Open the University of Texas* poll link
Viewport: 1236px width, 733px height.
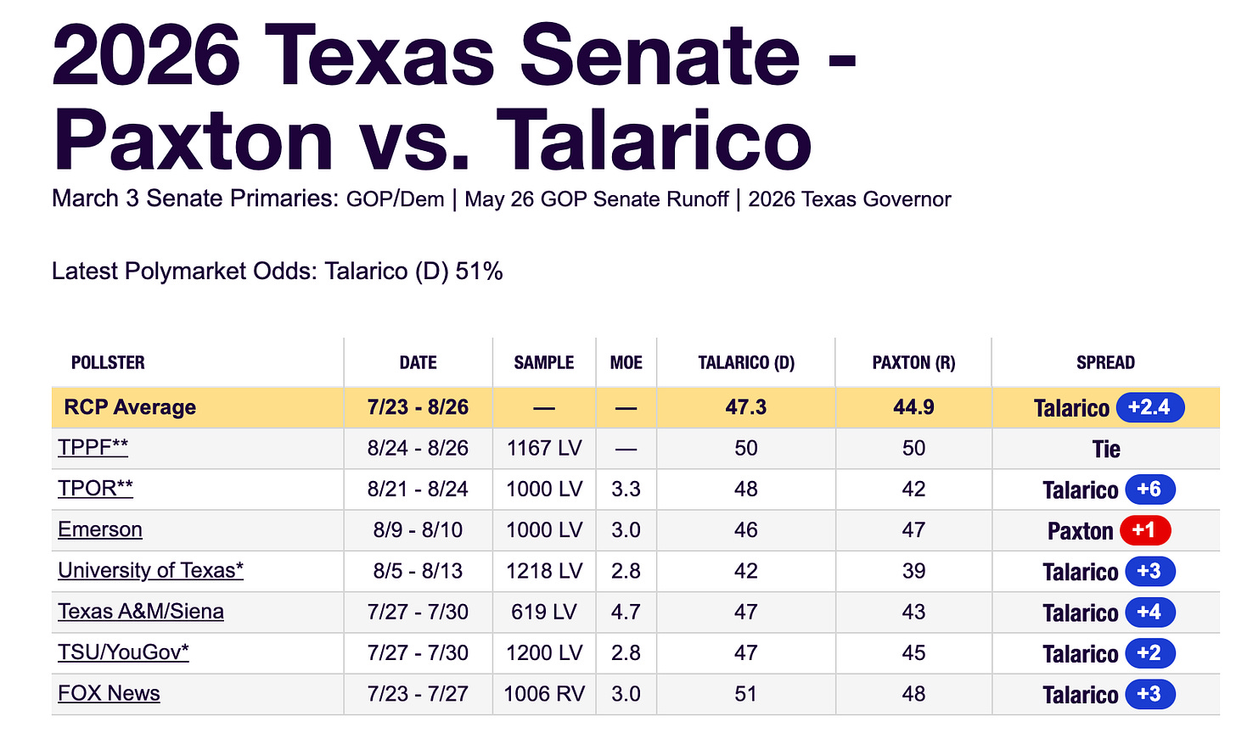tap(150, 570)
